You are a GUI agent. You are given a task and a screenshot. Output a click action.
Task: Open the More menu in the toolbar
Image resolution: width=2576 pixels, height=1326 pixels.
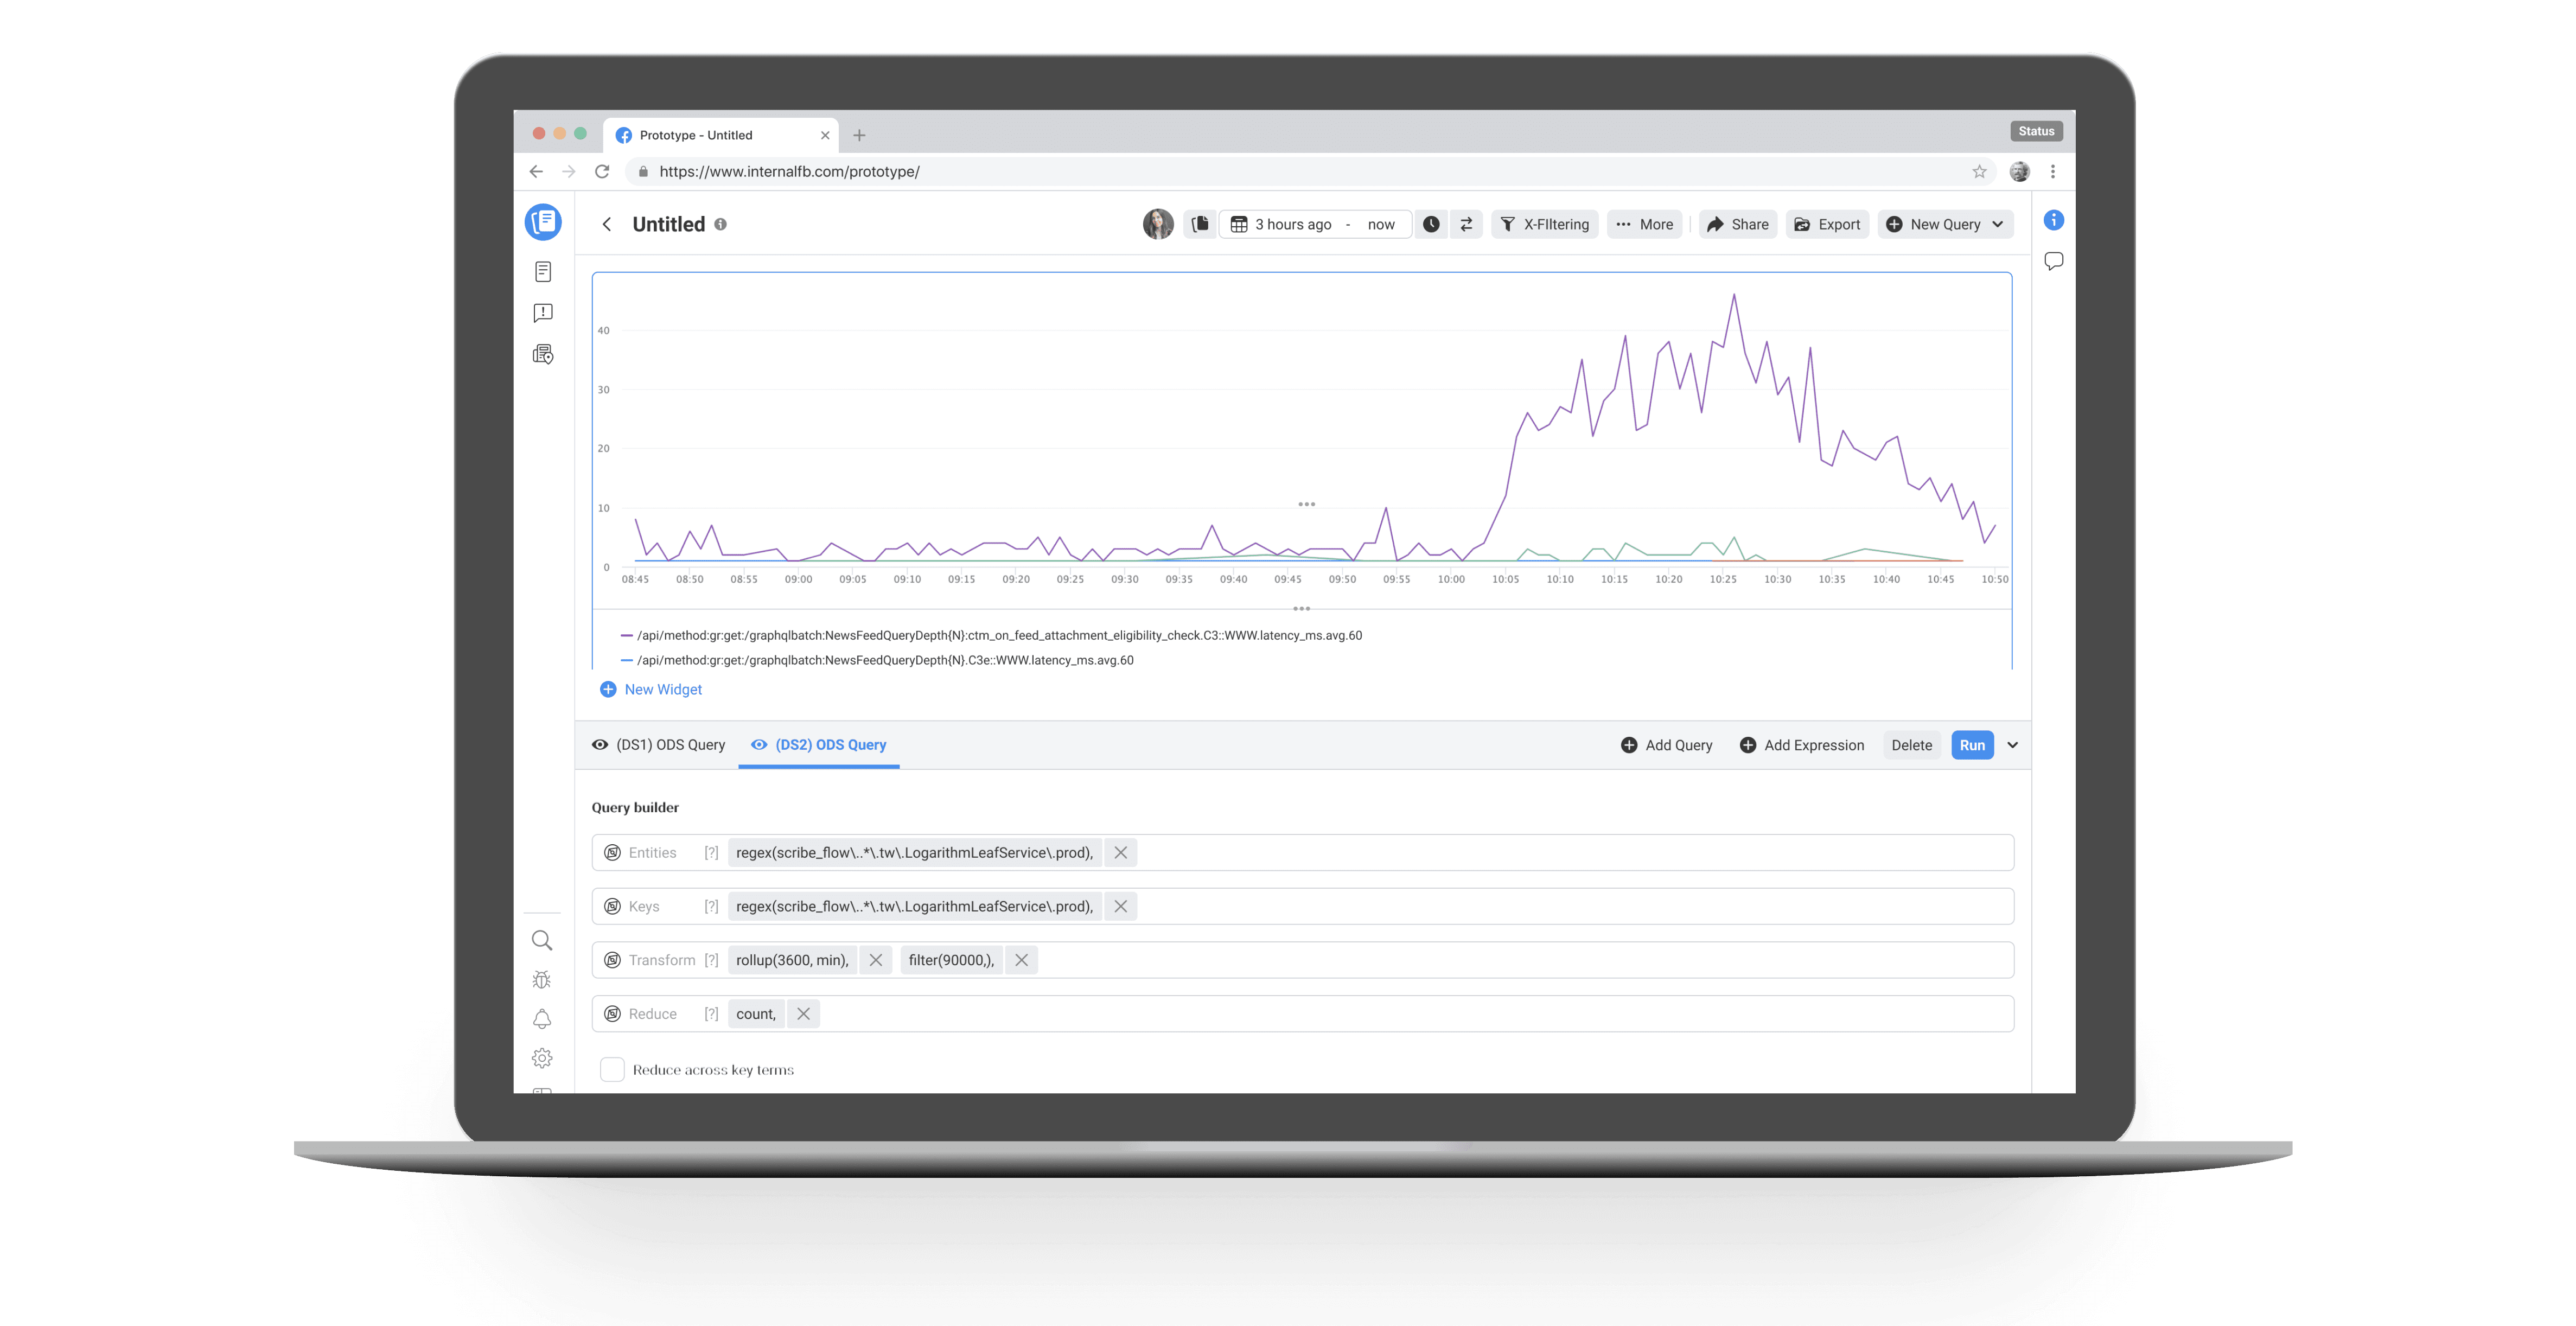[x=1644, y=224]
